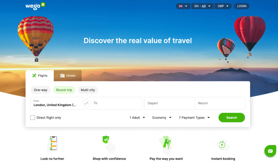The height and width of the screenshot is (161, 278).
Task: Open the Economy cabin class dropdown
Action: click(162, 118)
